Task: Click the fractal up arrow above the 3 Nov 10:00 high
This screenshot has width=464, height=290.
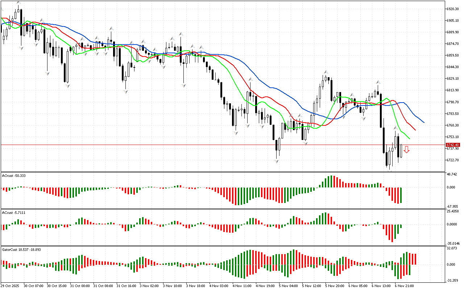Action: [181, 34]
